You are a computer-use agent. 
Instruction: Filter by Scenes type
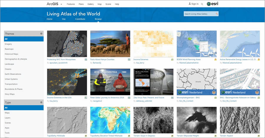point(8,123)
